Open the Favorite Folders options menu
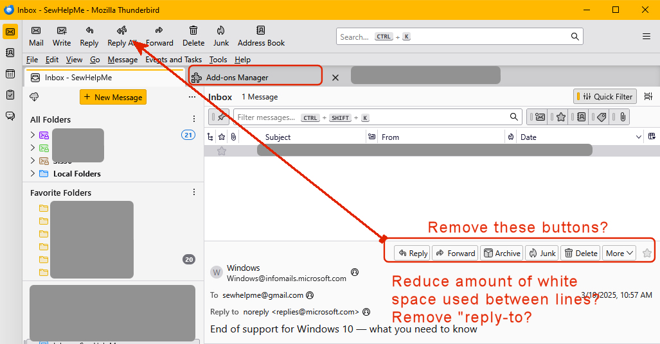The image size is (660, 344). (x=193, y=192)
